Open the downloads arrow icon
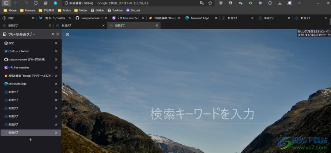The image size is (331, 153). (x=280, y=3)
